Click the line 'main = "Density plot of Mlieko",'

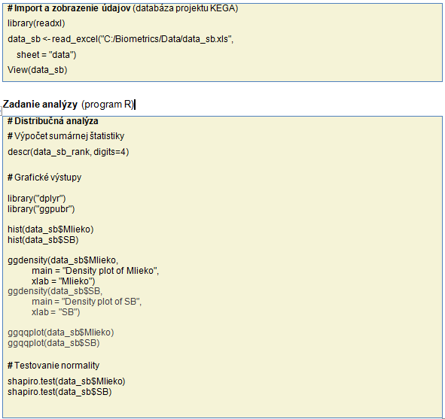pyautogui.click(x=96, y=271)
